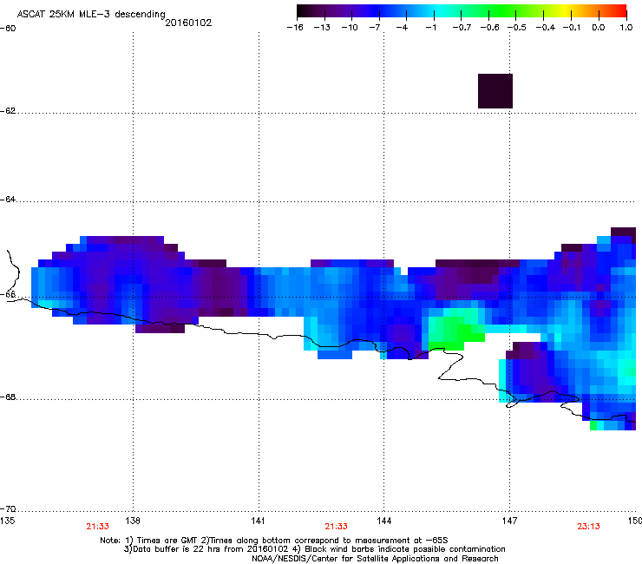Image resolution: width=642 pixels, height=564 pixels.
Task: Click the -13 color scale label
Action: pos(322,28)
